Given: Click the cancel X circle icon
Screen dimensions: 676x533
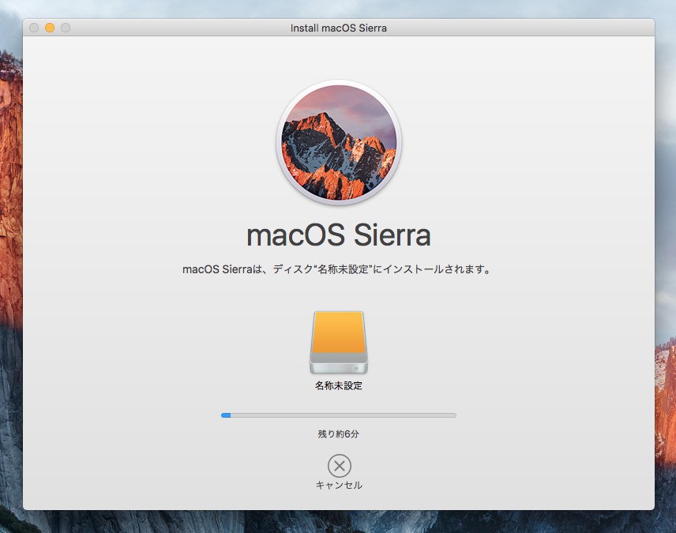Looking at the screenshot, I should click(340, 466).
